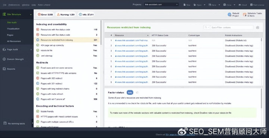Open the Help menu

(x=34, y=5)
